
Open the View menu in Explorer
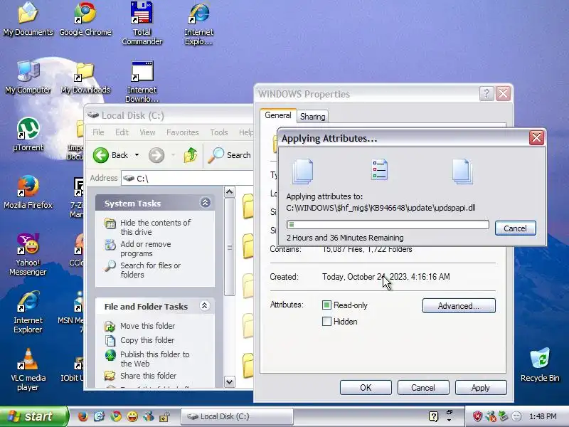[147, 132]
